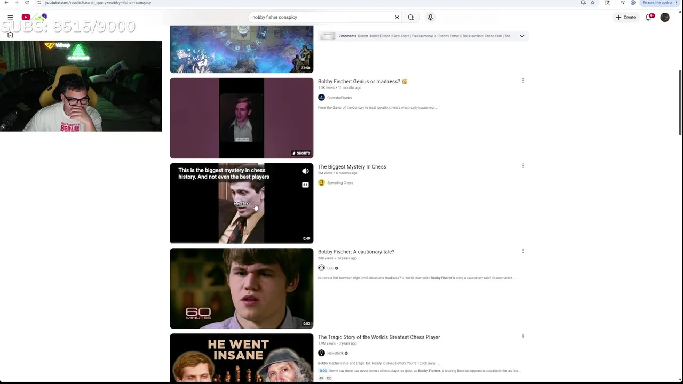
Task: Visit the Spreading Chess channel name
Action: coord(340,183)
